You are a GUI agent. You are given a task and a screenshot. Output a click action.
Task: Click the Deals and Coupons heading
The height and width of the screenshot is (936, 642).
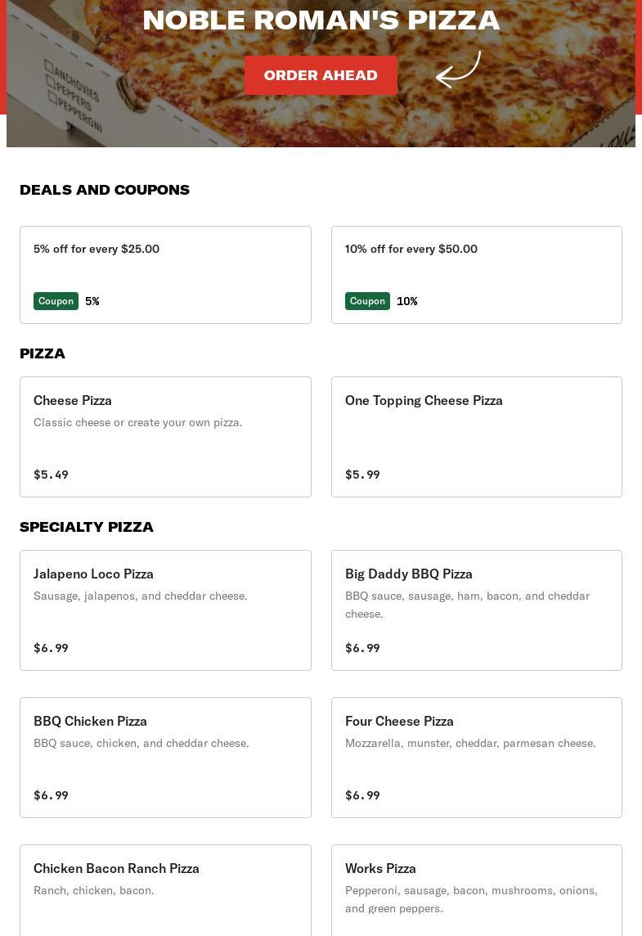point(105,190)
